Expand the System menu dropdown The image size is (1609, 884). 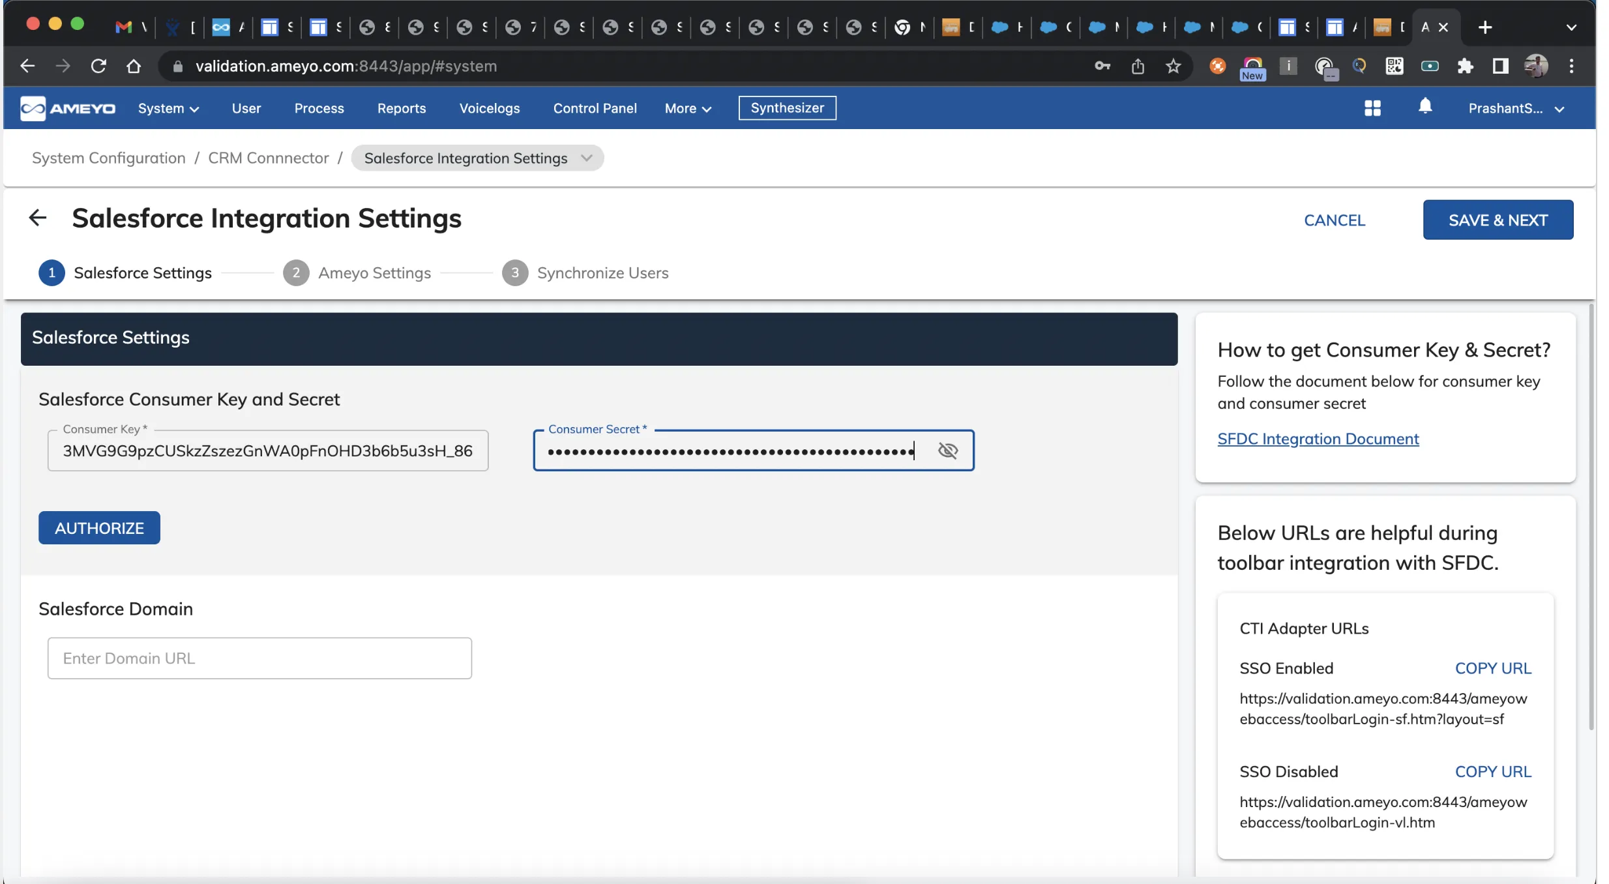click(168, 108)
